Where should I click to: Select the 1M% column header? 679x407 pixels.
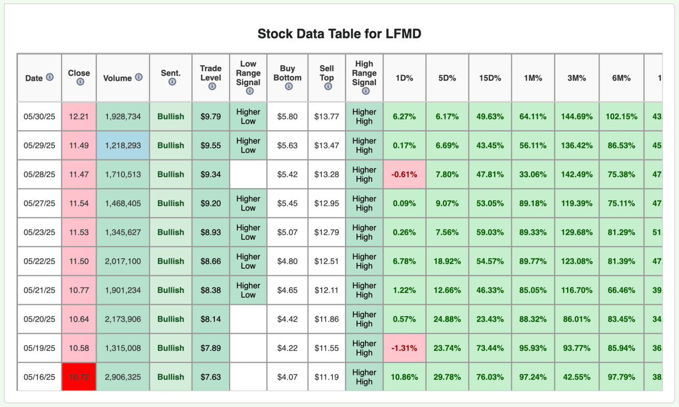click(x=533, y=78)
